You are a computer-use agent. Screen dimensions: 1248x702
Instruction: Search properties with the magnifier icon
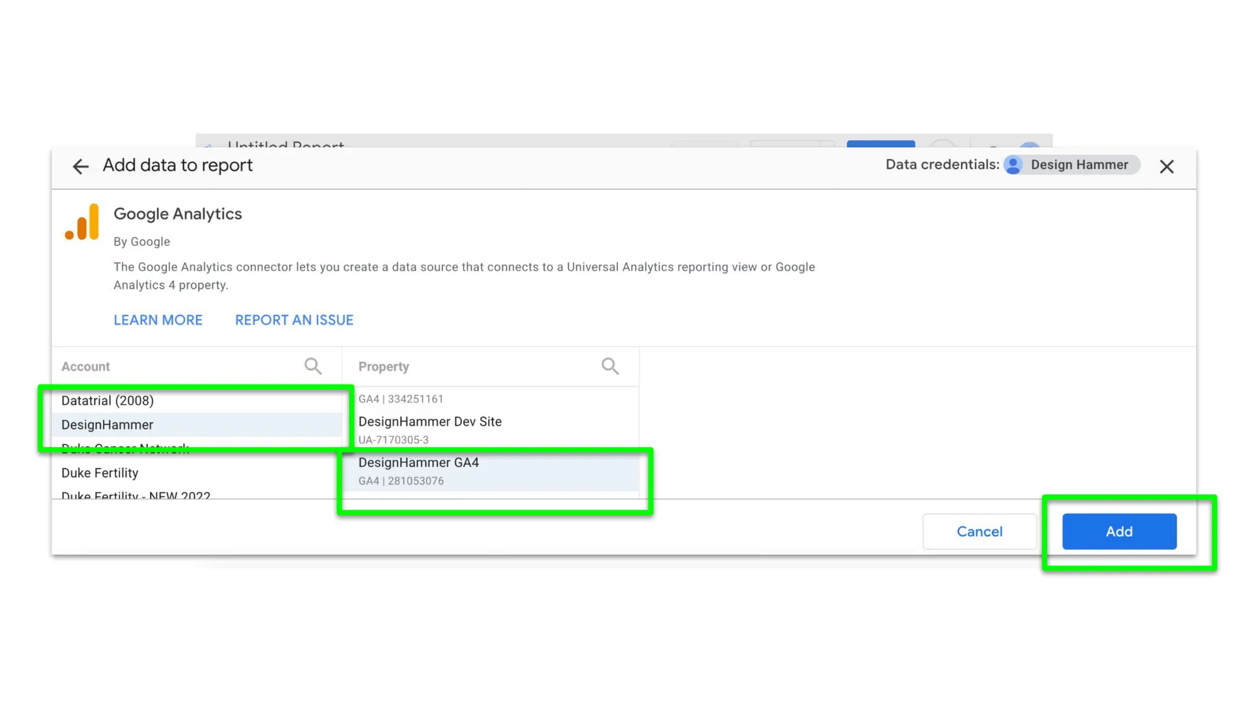[610, 366]
